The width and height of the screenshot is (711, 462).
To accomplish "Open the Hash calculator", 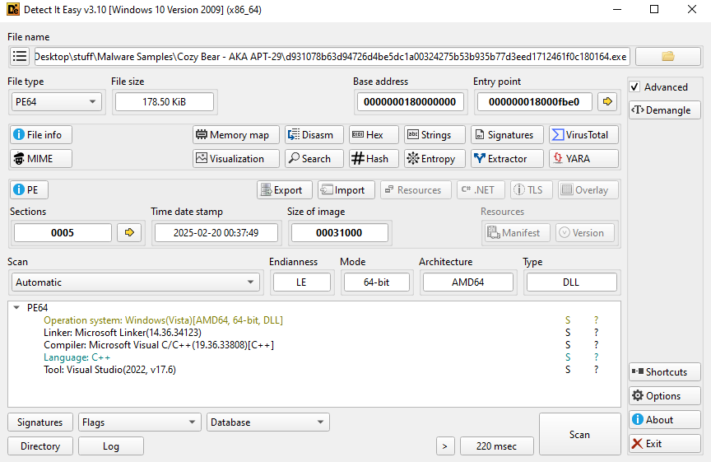I will [374, 158].
